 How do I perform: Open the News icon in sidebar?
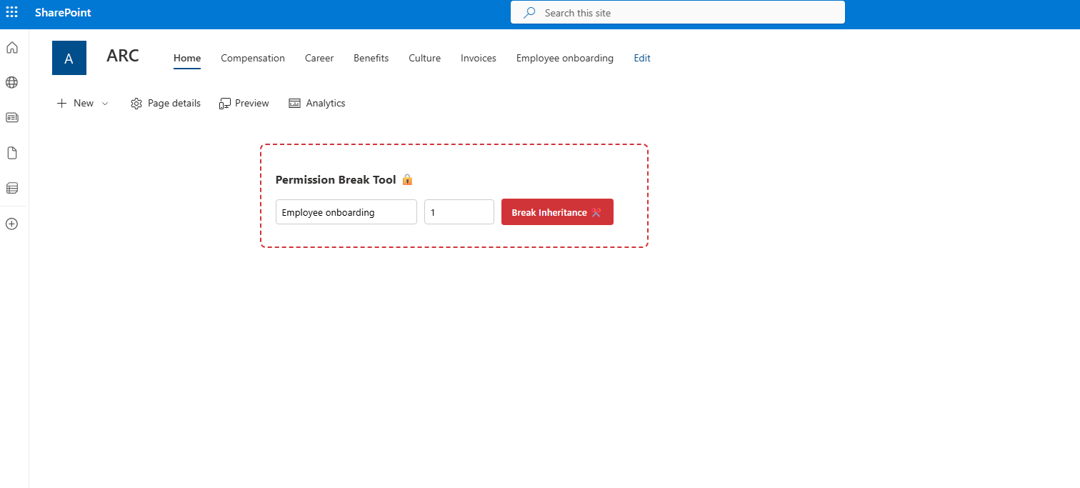[x=12, y=117]
